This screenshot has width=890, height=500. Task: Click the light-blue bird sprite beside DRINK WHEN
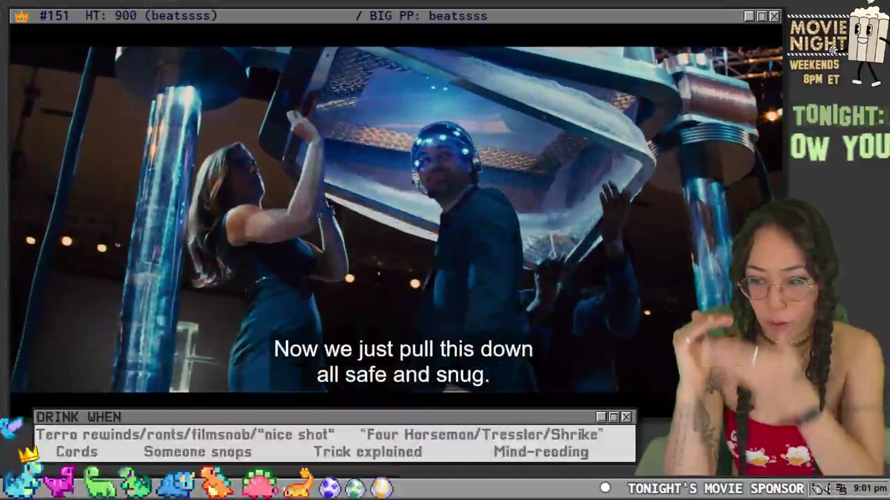11,427
